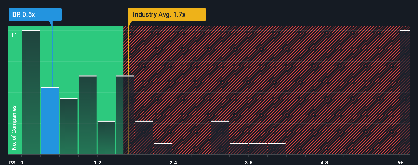Click the axis label 6+
Screen dimensions: 418x165
click(x=400, y=162)
